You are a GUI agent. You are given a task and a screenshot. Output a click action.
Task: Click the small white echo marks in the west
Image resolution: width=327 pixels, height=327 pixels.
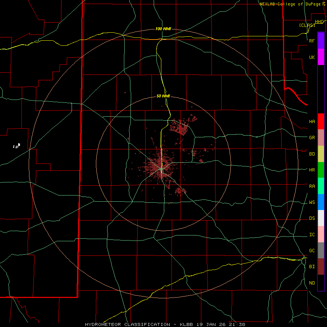[x=16, y=146]
